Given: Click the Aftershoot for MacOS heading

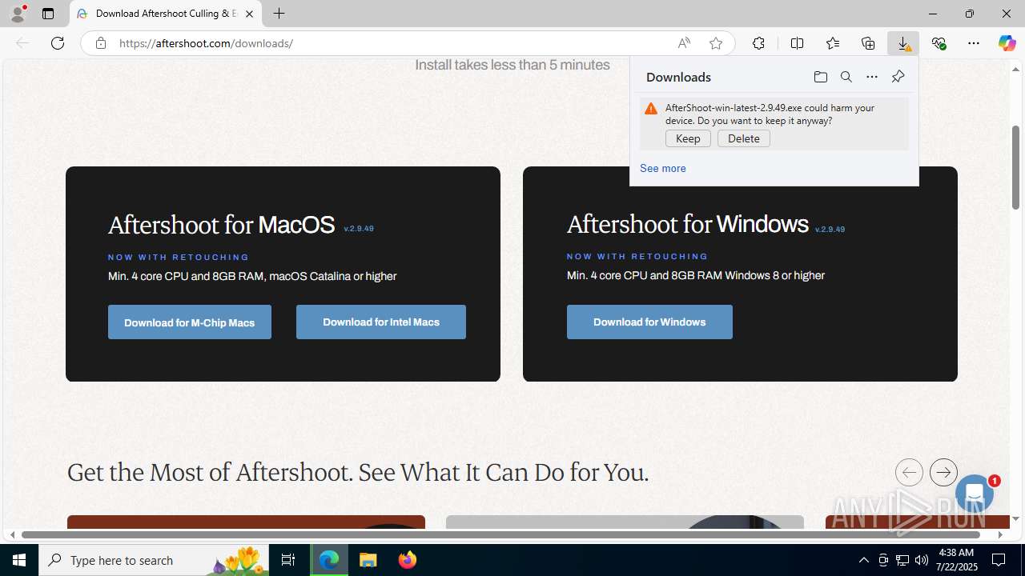Looking at the screenshot, I should tap(221, 225).
